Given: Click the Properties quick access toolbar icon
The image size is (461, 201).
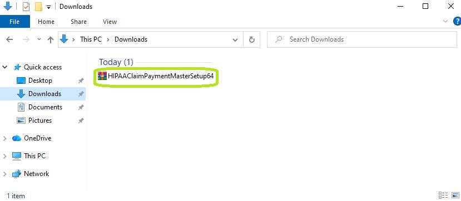Looking at the screenshot, I should pos(26,7).
